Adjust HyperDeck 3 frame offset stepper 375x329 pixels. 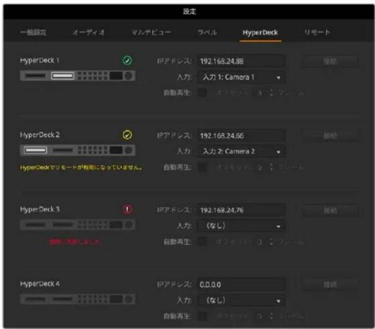click(271, 242)
